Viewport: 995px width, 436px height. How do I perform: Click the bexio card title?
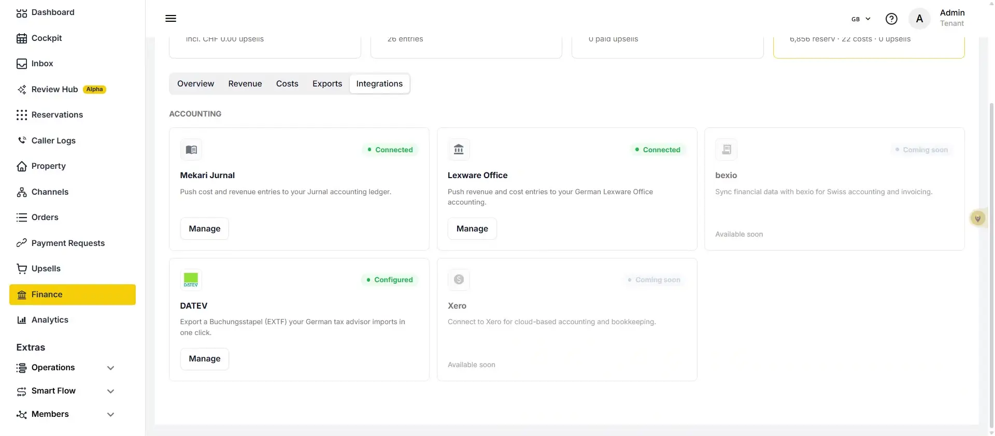click(726, 176)
